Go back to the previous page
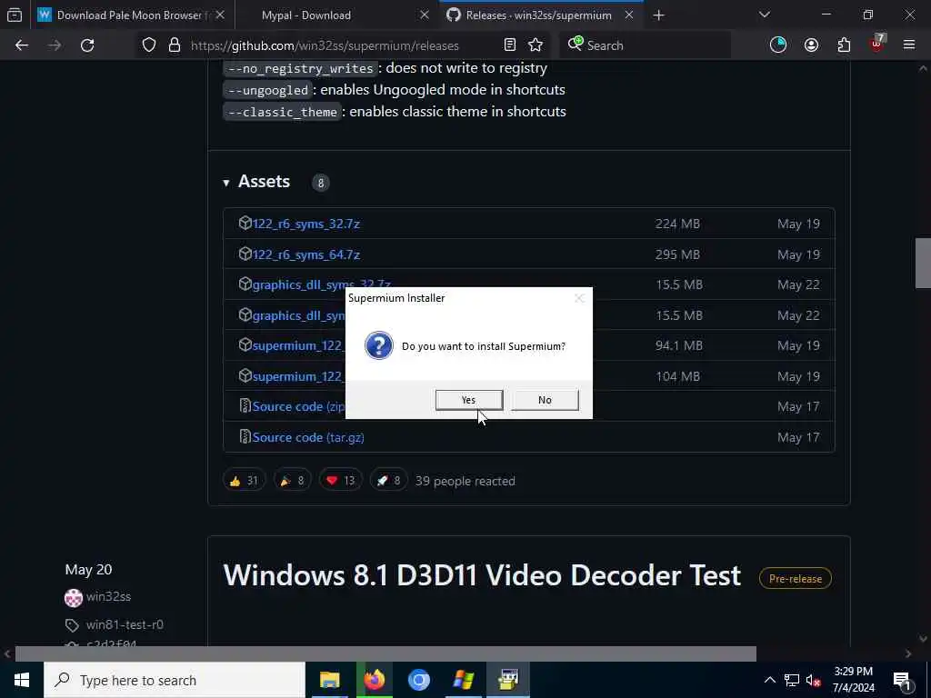Image resolution: width=931 pixels, height=698 pixels. coord(22,45)
